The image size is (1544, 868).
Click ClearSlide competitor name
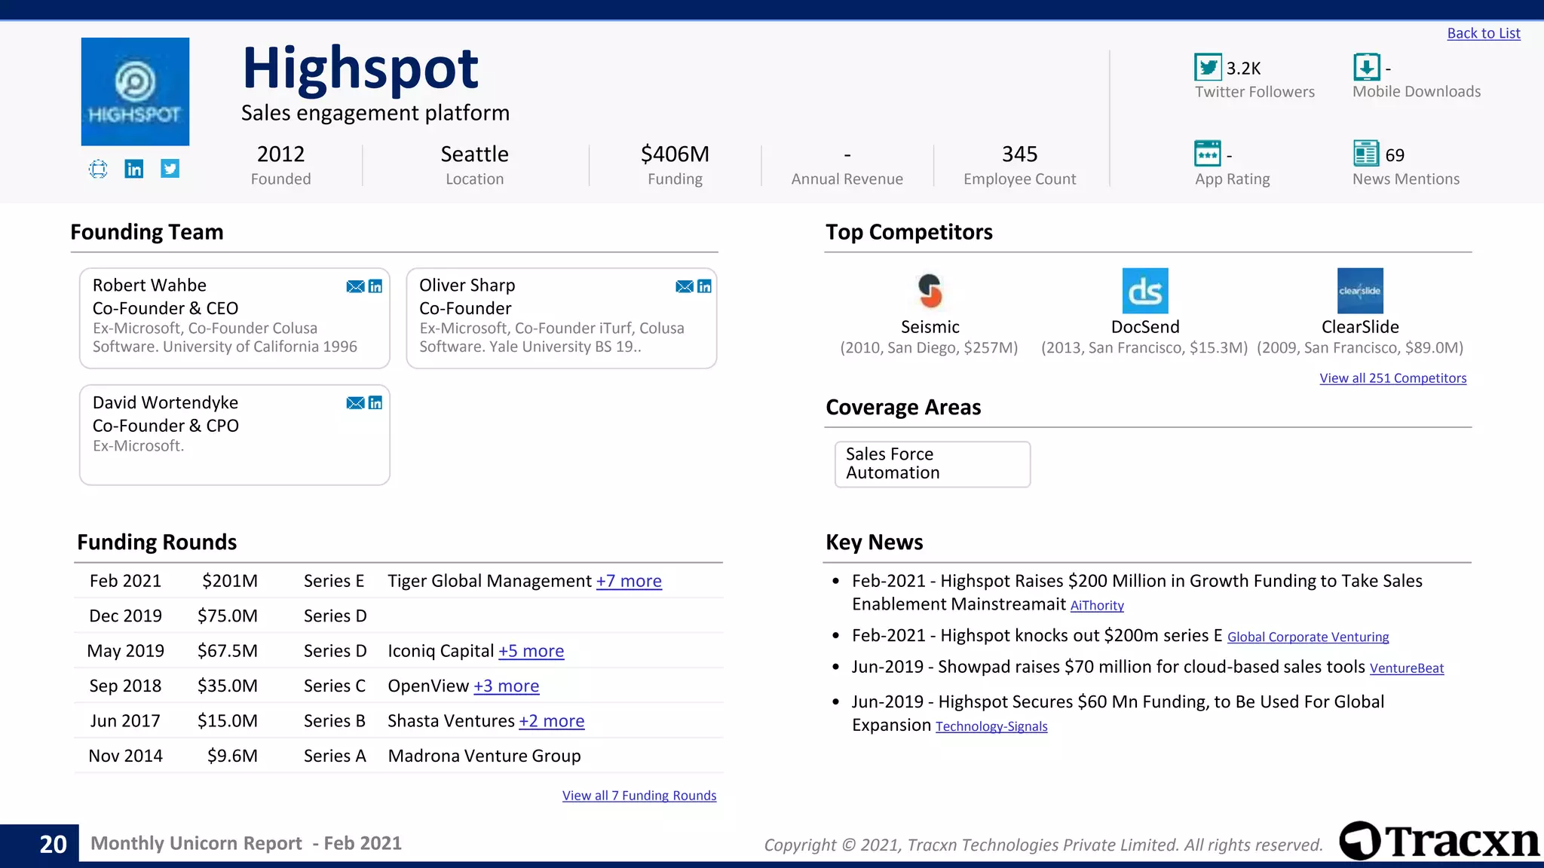click(x=1360, y=327)
